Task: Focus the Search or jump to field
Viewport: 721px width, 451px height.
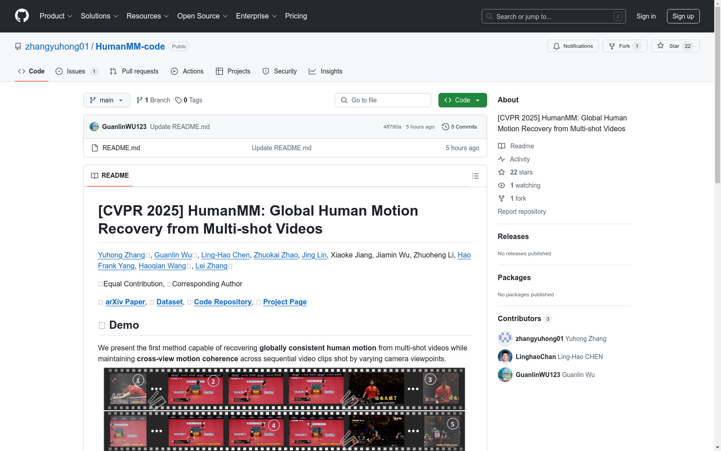Action: coord(554,16)
